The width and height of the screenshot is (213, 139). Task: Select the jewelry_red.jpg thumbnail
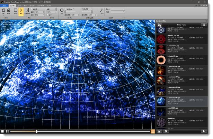pos(161,39)
